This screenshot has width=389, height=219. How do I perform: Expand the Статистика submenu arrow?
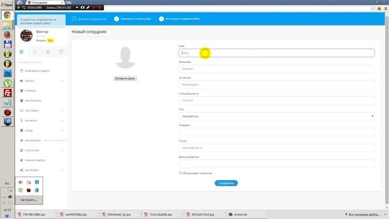tap(62, 150)
